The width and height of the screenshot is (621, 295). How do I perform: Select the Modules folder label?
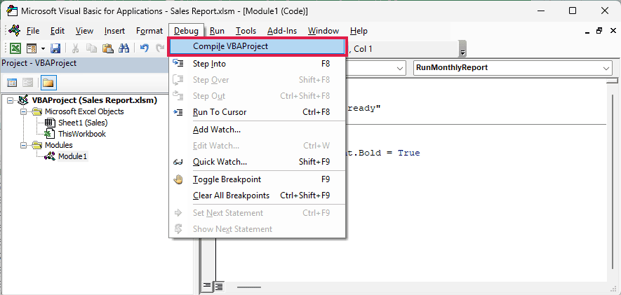(x=59, y=145)
